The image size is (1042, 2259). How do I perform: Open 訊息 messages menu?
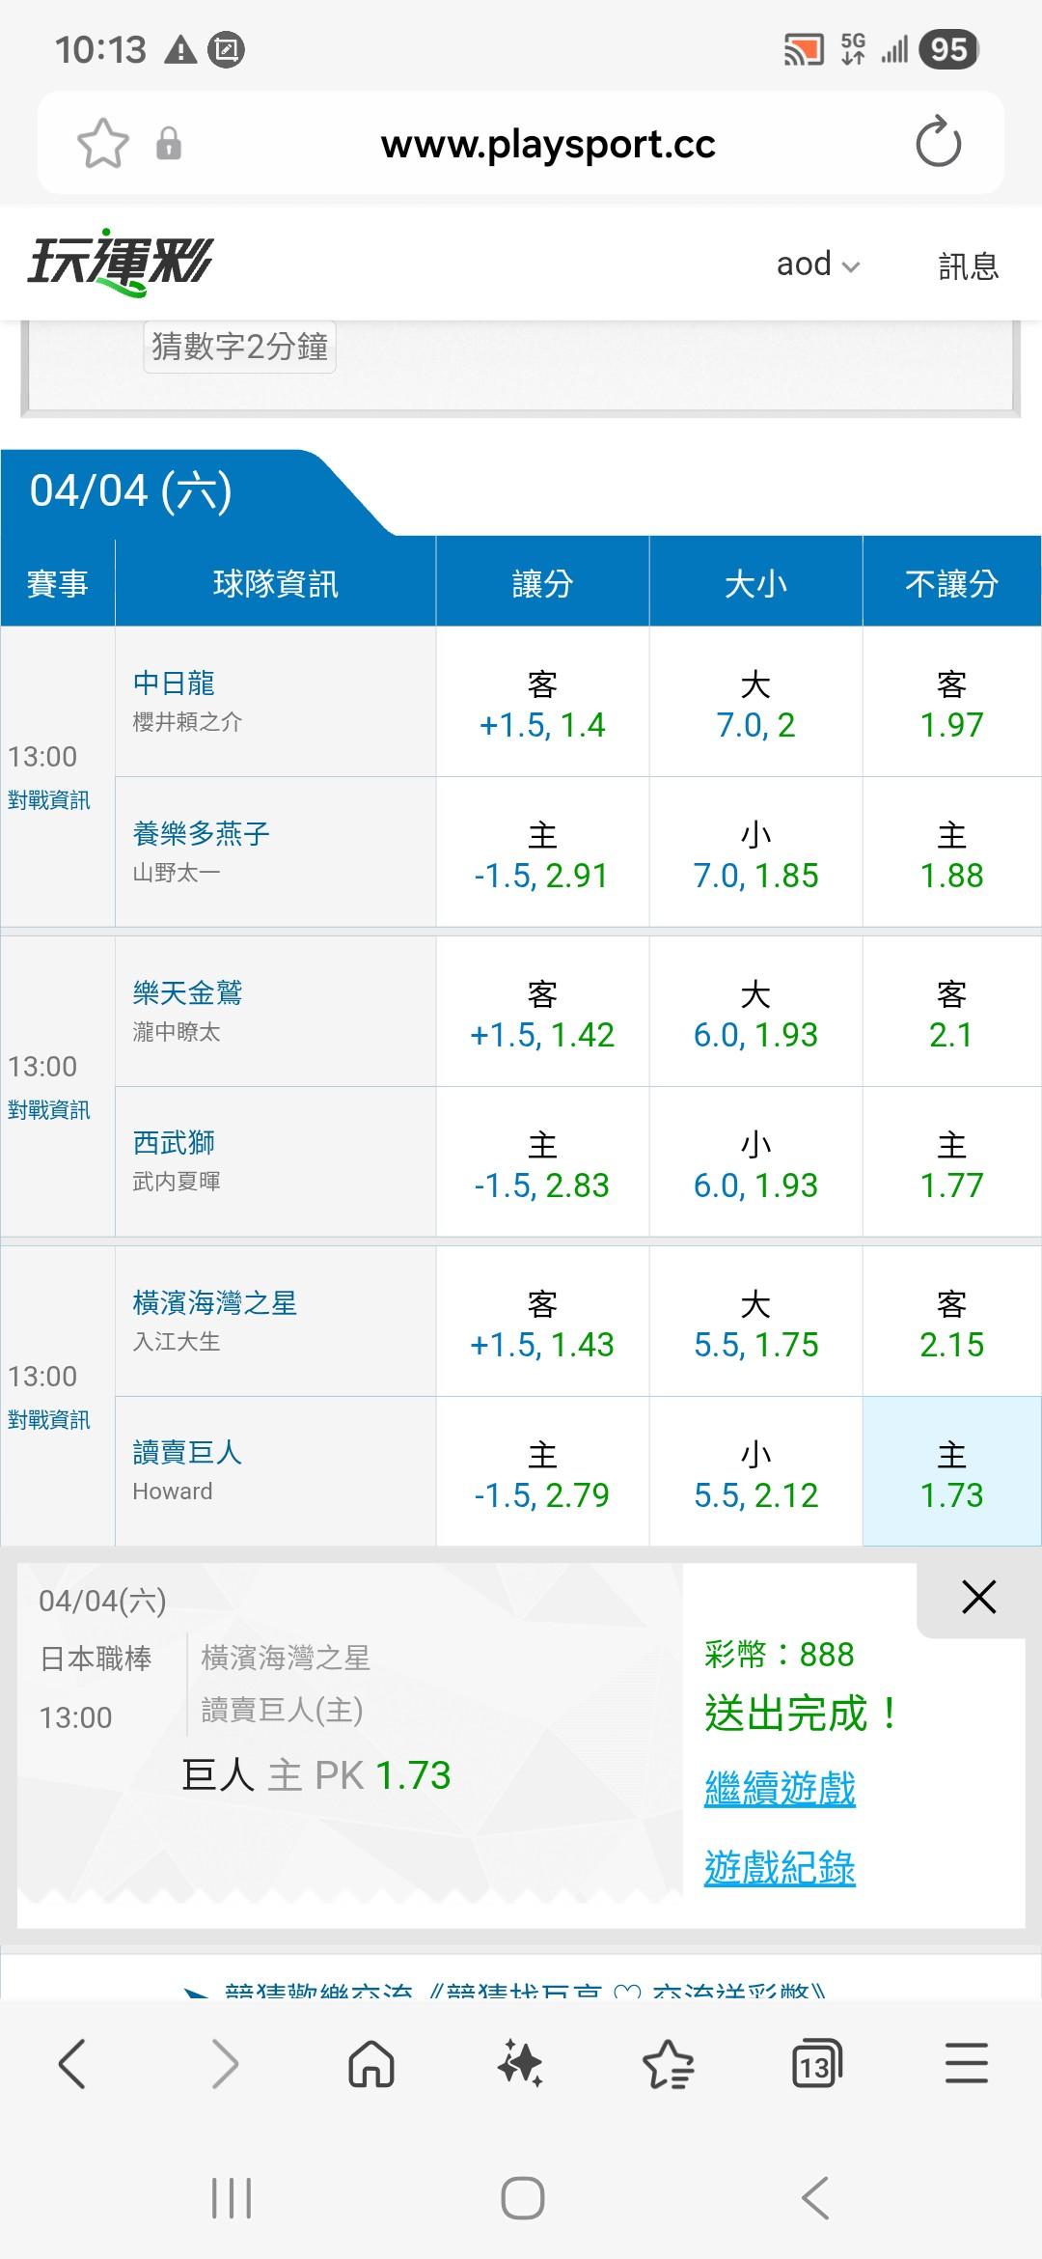pyautogui.click(x=968, y=265)
